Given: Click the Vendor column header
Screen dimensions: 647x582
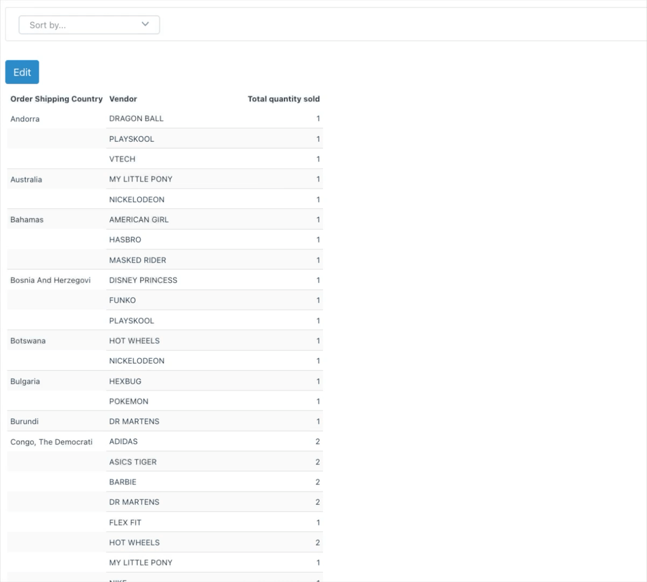Looking at the screenshot, I should pyautogui.click(x=123, y=99).
